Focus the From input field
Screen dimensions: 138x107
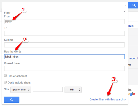pyautogui.click(x=64, y=21)
